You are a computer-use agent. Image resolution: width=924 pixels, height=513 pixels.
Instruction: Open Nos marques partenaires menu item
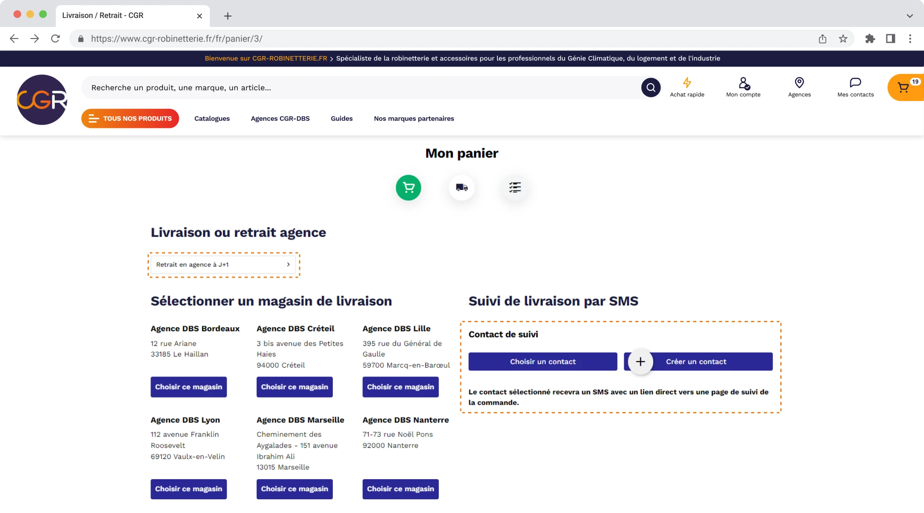pyautogui.click(x=414, y=119)
